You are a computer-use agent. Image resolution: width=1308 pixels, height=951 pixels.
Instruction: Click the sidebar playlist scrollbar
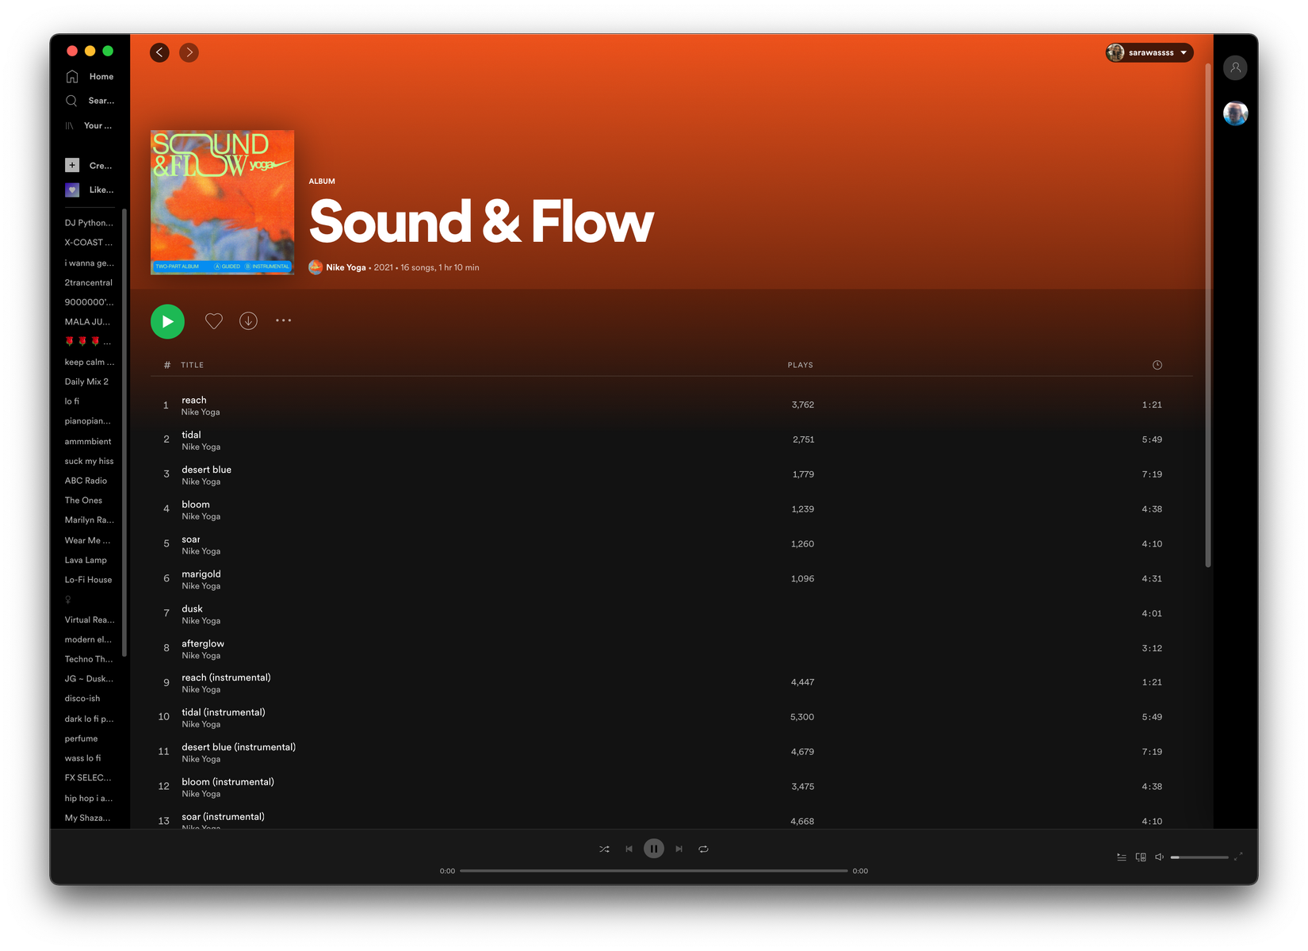tap(124, 433)
